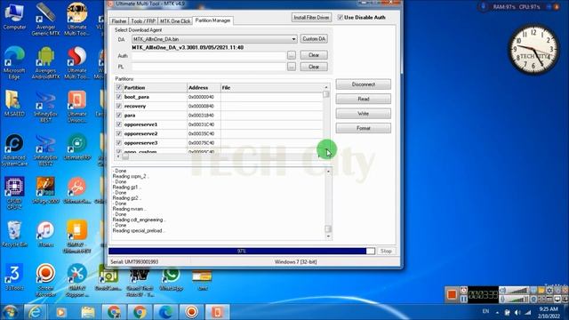The width and height of the screenshot is (569, 320).
Task: Browse for PL file with ellipsis button
Action: (x=292, y=67)
